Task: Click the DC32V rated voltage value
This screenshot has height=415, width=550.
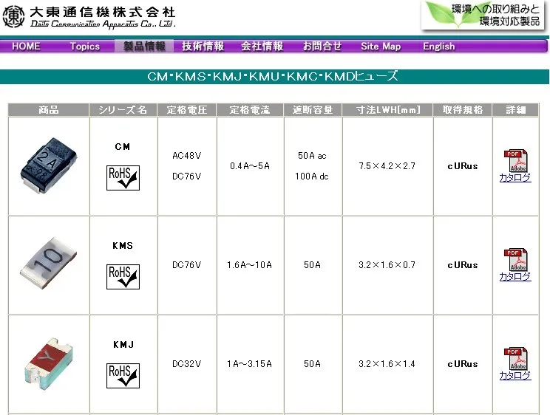Action: click(186, 364)
